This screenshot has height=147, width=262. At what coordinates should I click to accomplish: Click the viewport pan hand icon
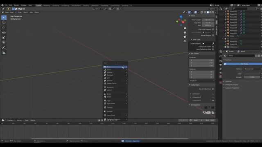click(185, 33)
